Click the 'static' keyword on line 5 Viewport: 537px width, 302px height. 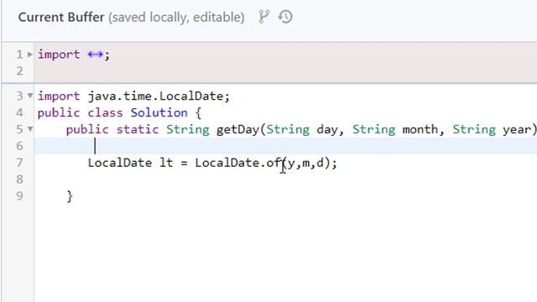138,129
